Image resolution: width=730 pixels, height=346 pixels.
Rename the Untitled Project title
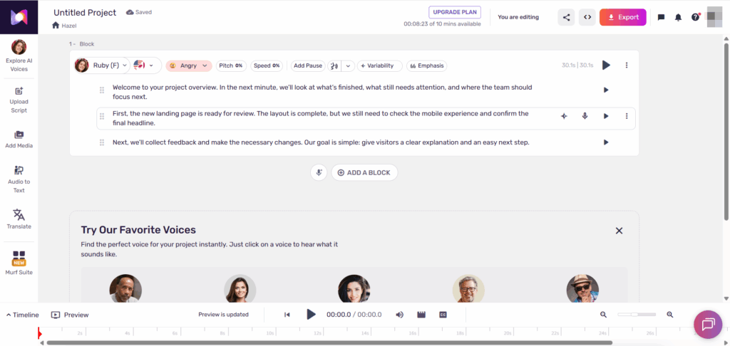coord(85,13)
